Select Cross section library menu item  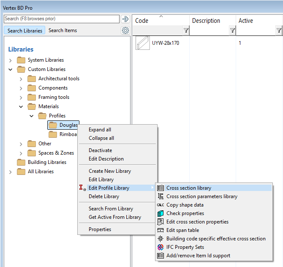click(x=188, y=188)
